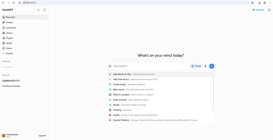Click the Projects section header
273x140 pixels.
(x=6, y=61)
